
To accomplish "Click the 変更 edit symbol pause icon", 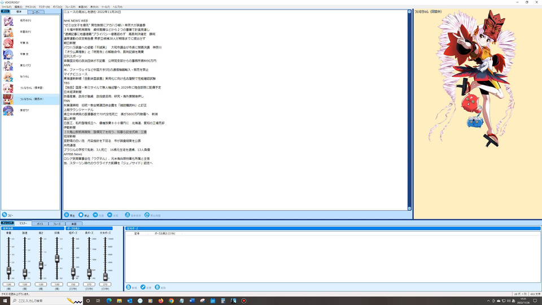I will [x=143, y=287].
